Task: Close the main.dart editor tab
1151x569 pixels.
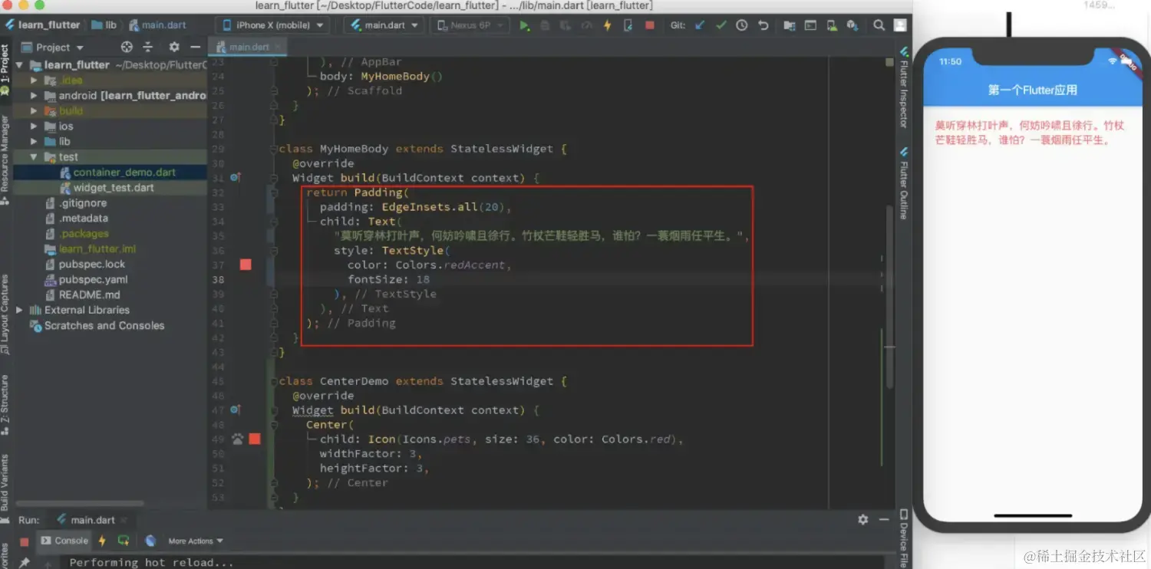Action: pos(278,47)
